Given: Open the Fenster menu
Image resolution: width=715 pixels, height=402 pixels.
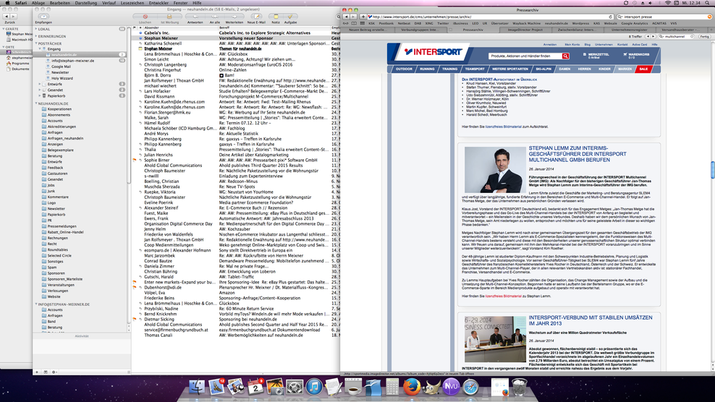Looking at the screenshot, I should tap(180, 3).
